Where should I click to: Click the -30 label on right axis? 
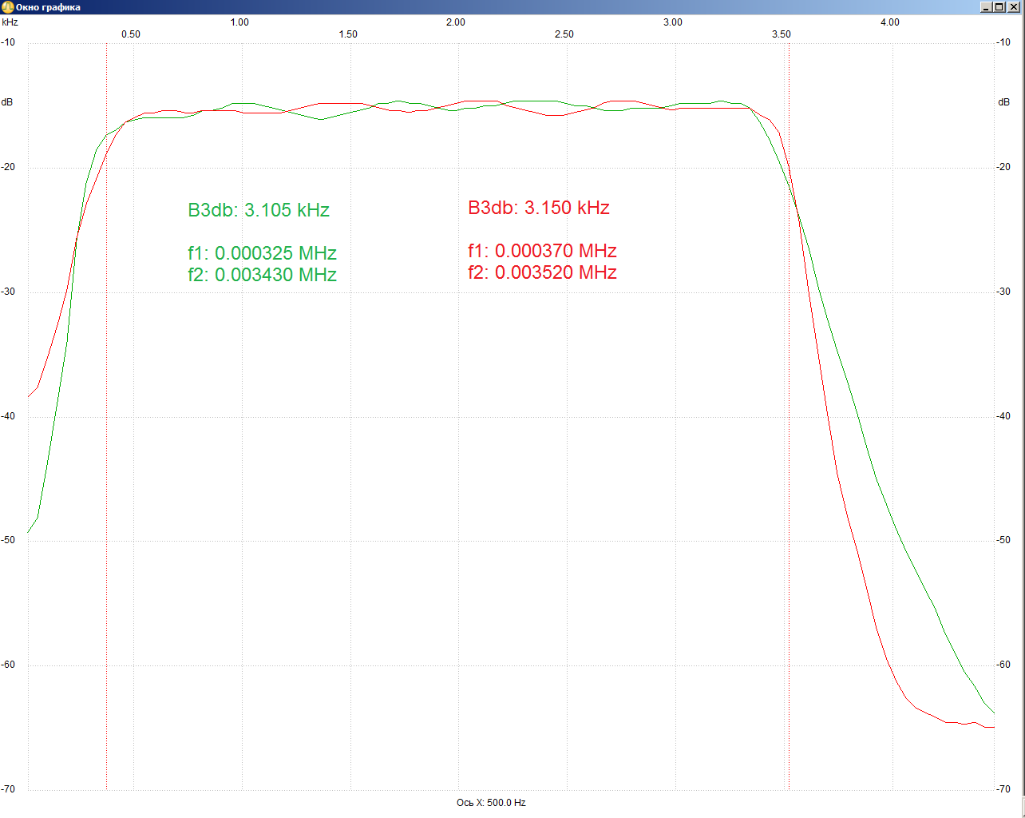1003,292
